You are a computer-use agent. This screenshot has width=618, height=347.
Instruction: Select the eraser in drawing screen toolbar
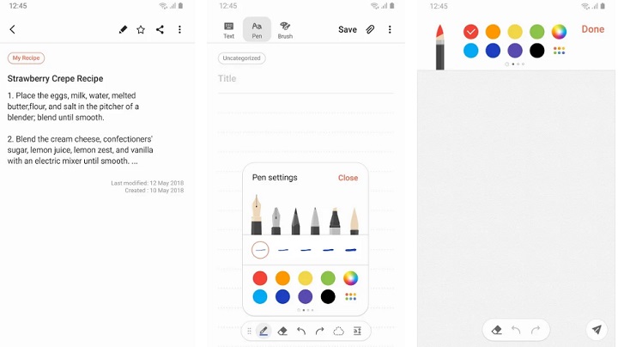(497, 330)
